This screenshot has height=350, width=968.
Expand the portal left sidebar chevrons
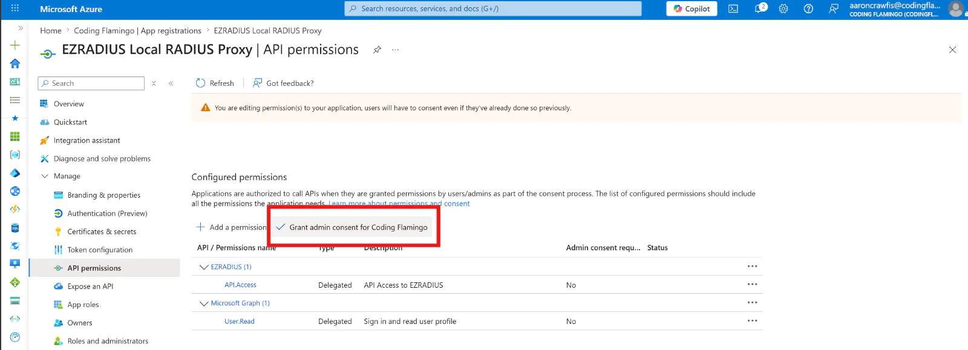[x=21, y=28]
